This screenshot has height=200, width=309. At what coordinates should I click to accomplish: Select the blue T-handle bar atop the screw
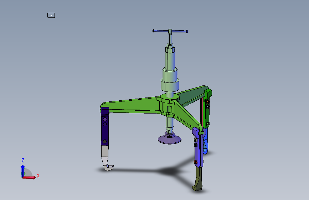(170, 31)
